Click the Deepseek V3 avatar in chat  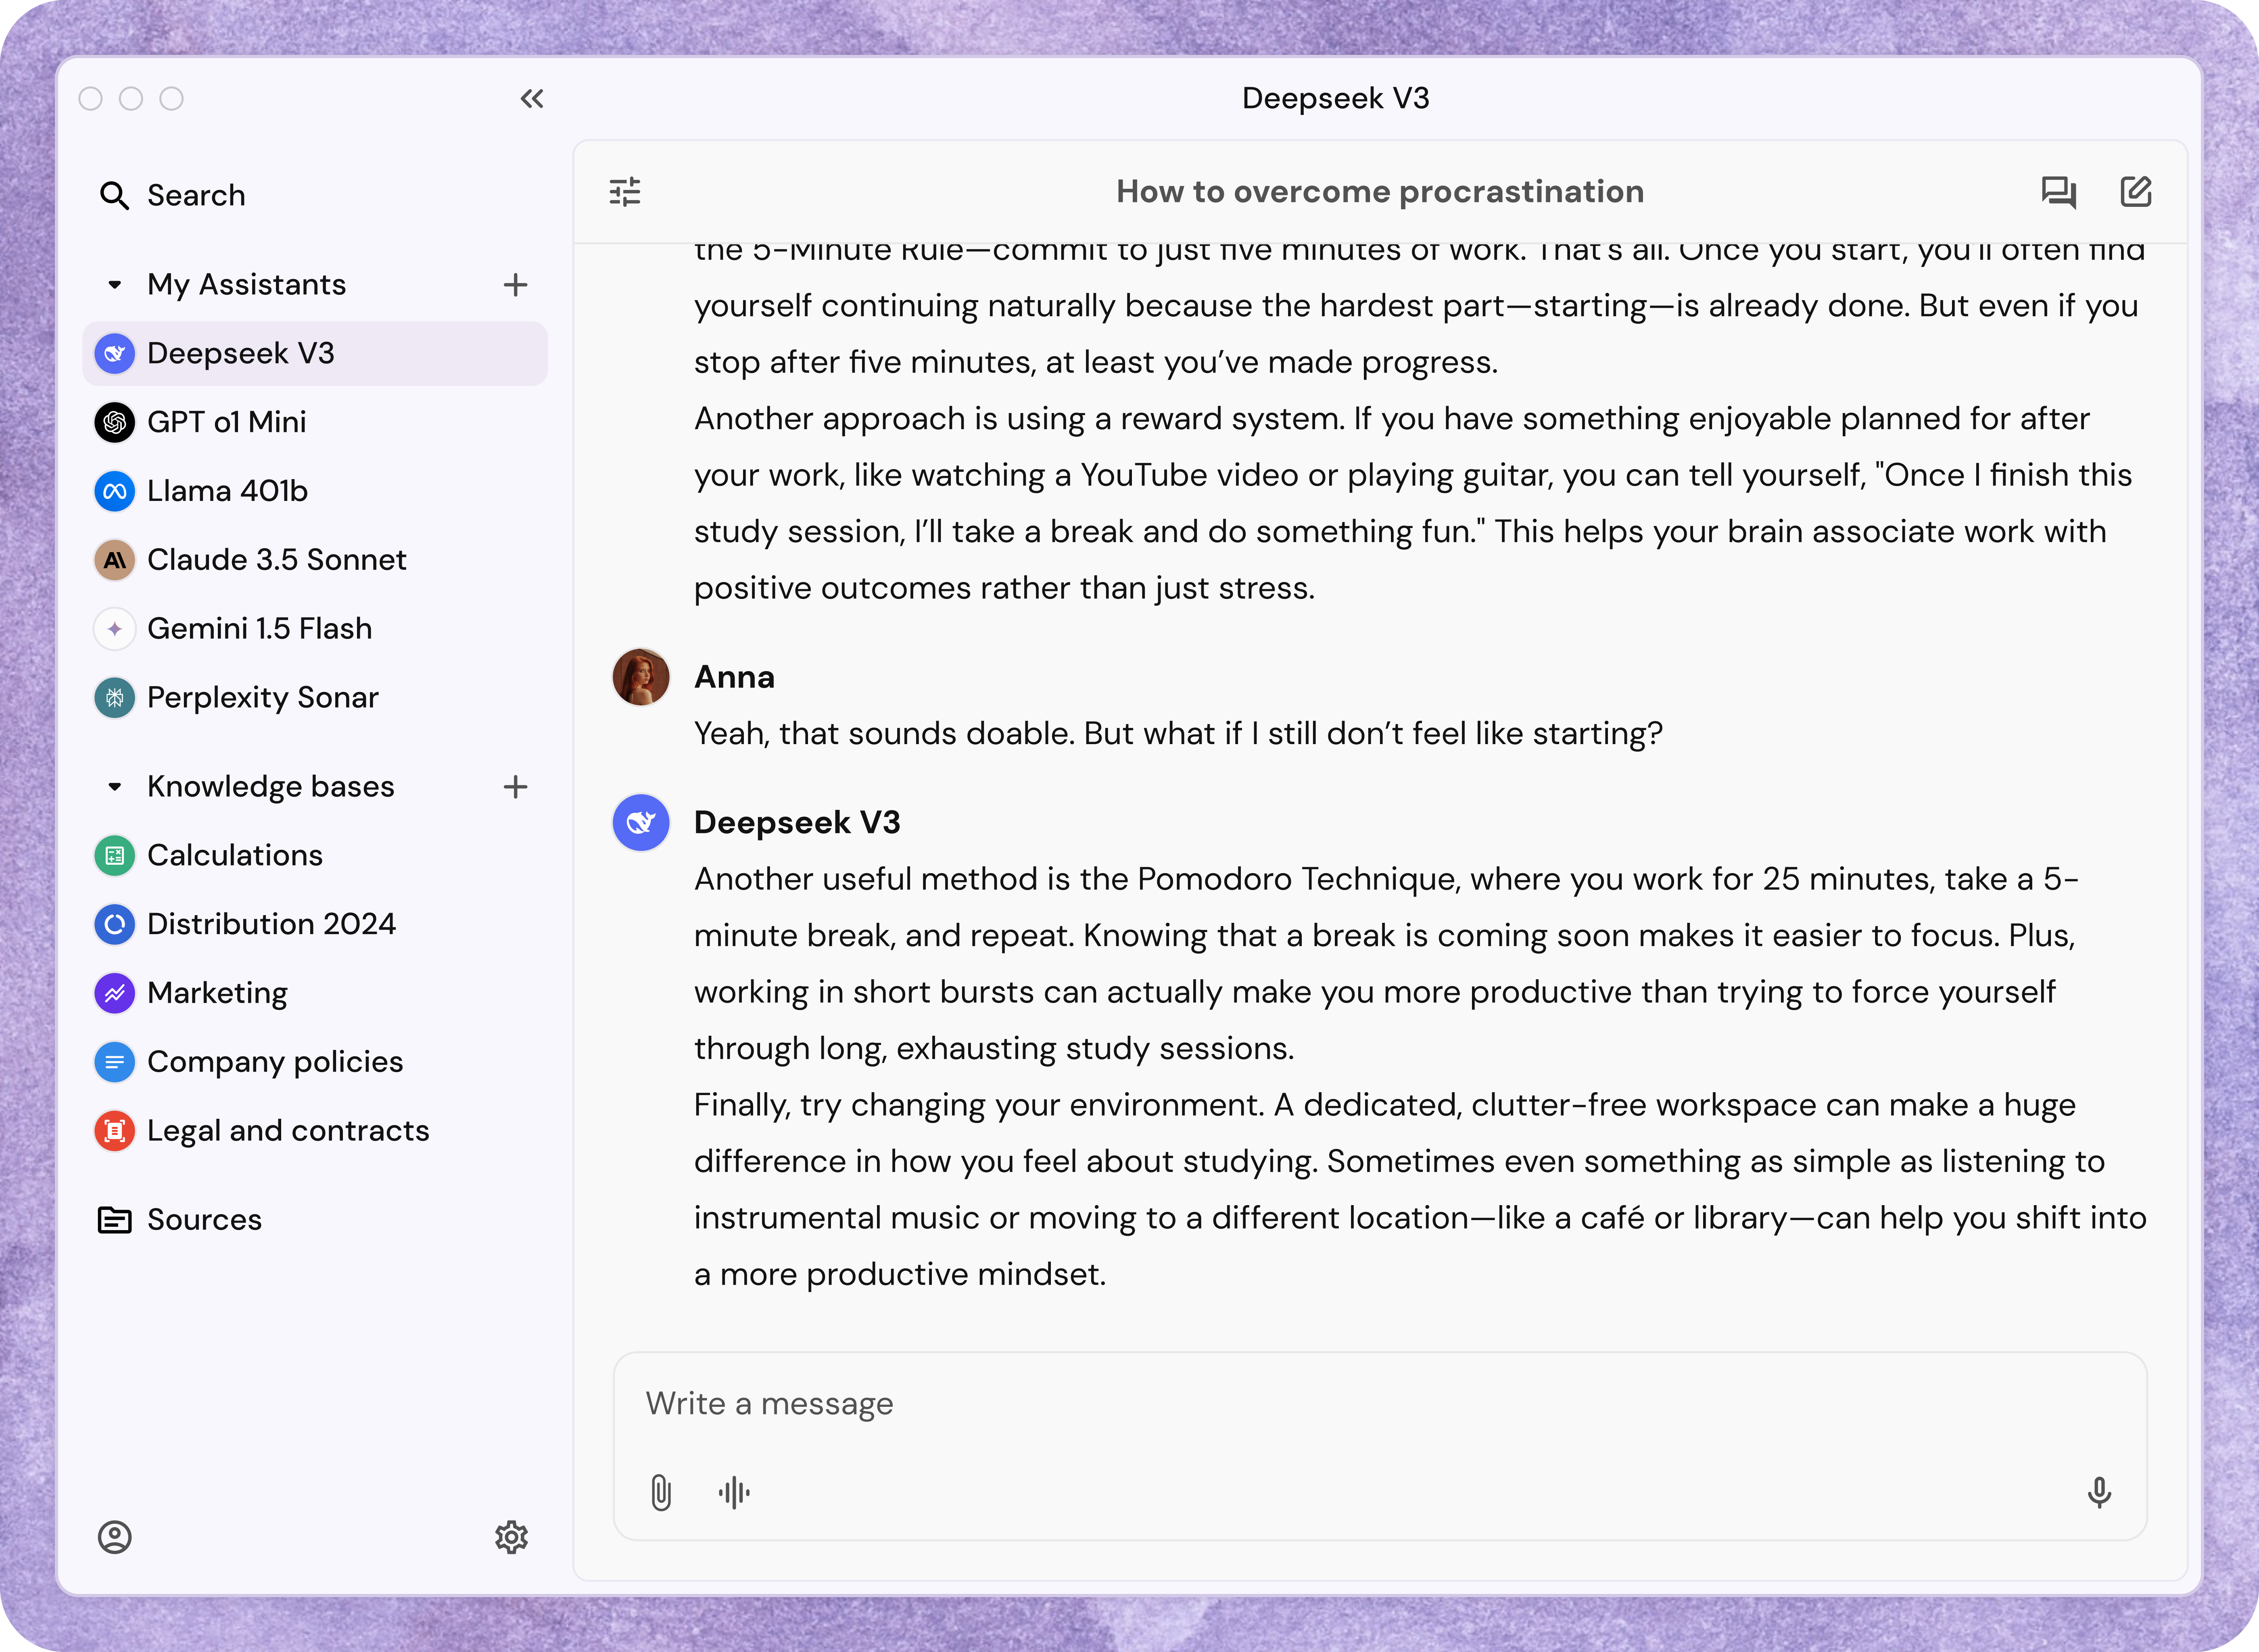pos(641,823)
